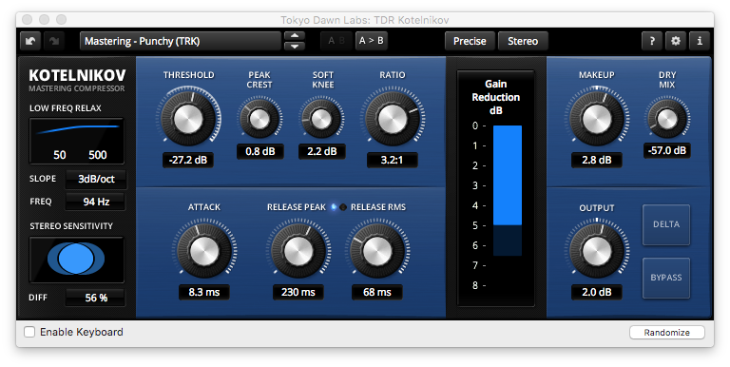Click the -57.0 dB dry mix value

pyautogui.click(x=667, y=151)
